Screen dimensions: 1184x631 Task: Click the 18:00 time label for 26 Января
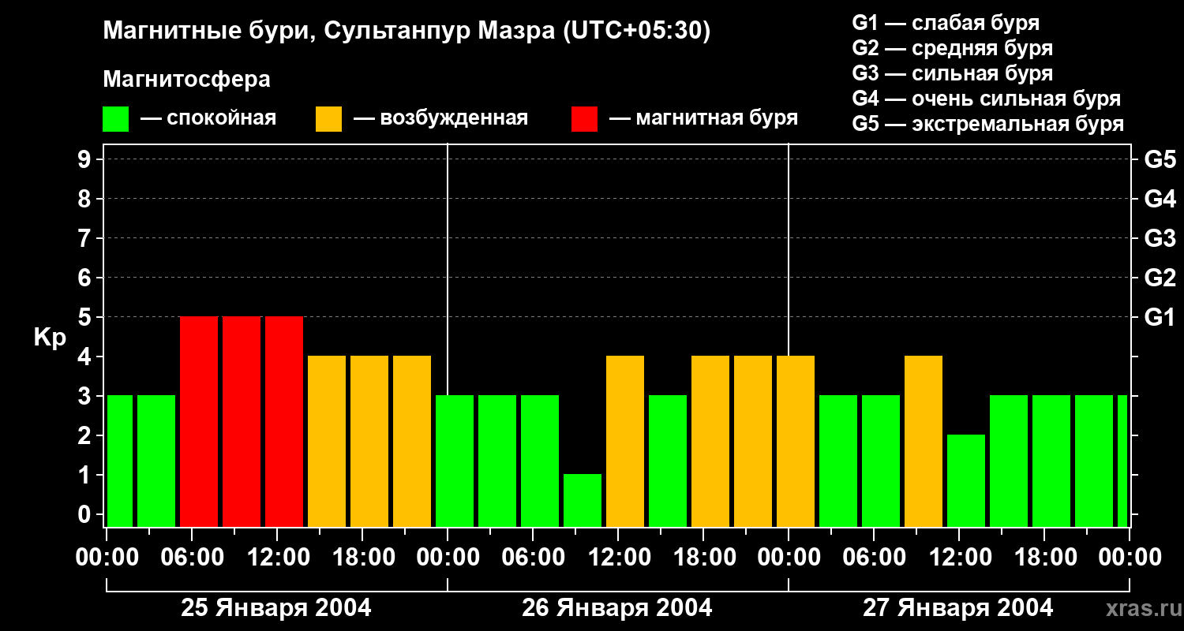tap(703, 558)
